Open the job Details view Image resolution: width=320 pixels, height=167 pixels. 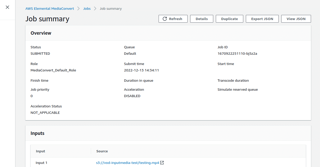(201, 19)
